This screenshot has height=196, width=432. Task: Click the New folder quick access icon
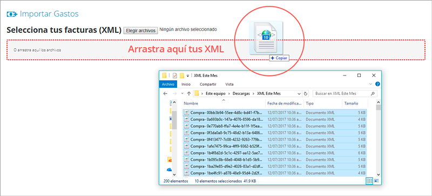click(182, 75)
